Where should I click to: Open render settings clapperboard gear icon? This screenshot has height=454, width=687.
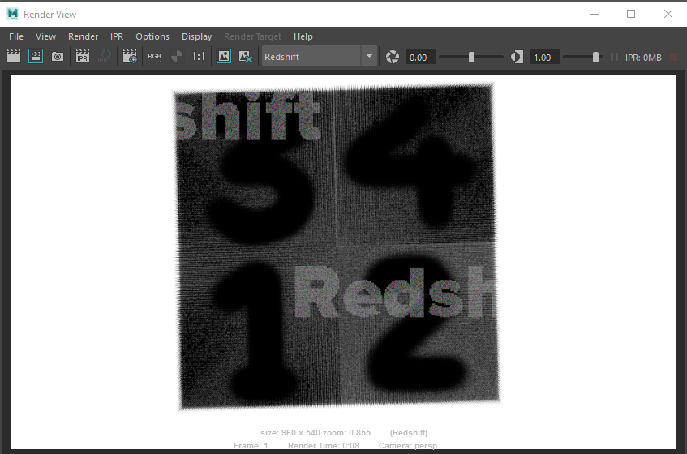pyautogui.click(x=130, y=57)
